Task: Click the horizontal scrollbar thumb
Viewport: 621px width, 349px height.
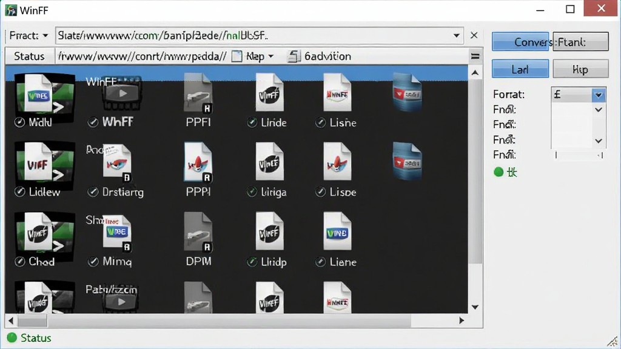Action: pos(33,321)
